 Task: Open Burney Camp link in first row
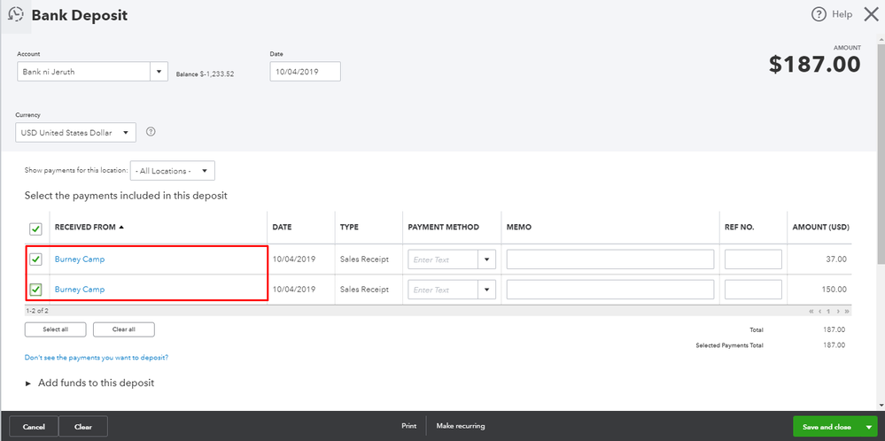coord(80,259)
